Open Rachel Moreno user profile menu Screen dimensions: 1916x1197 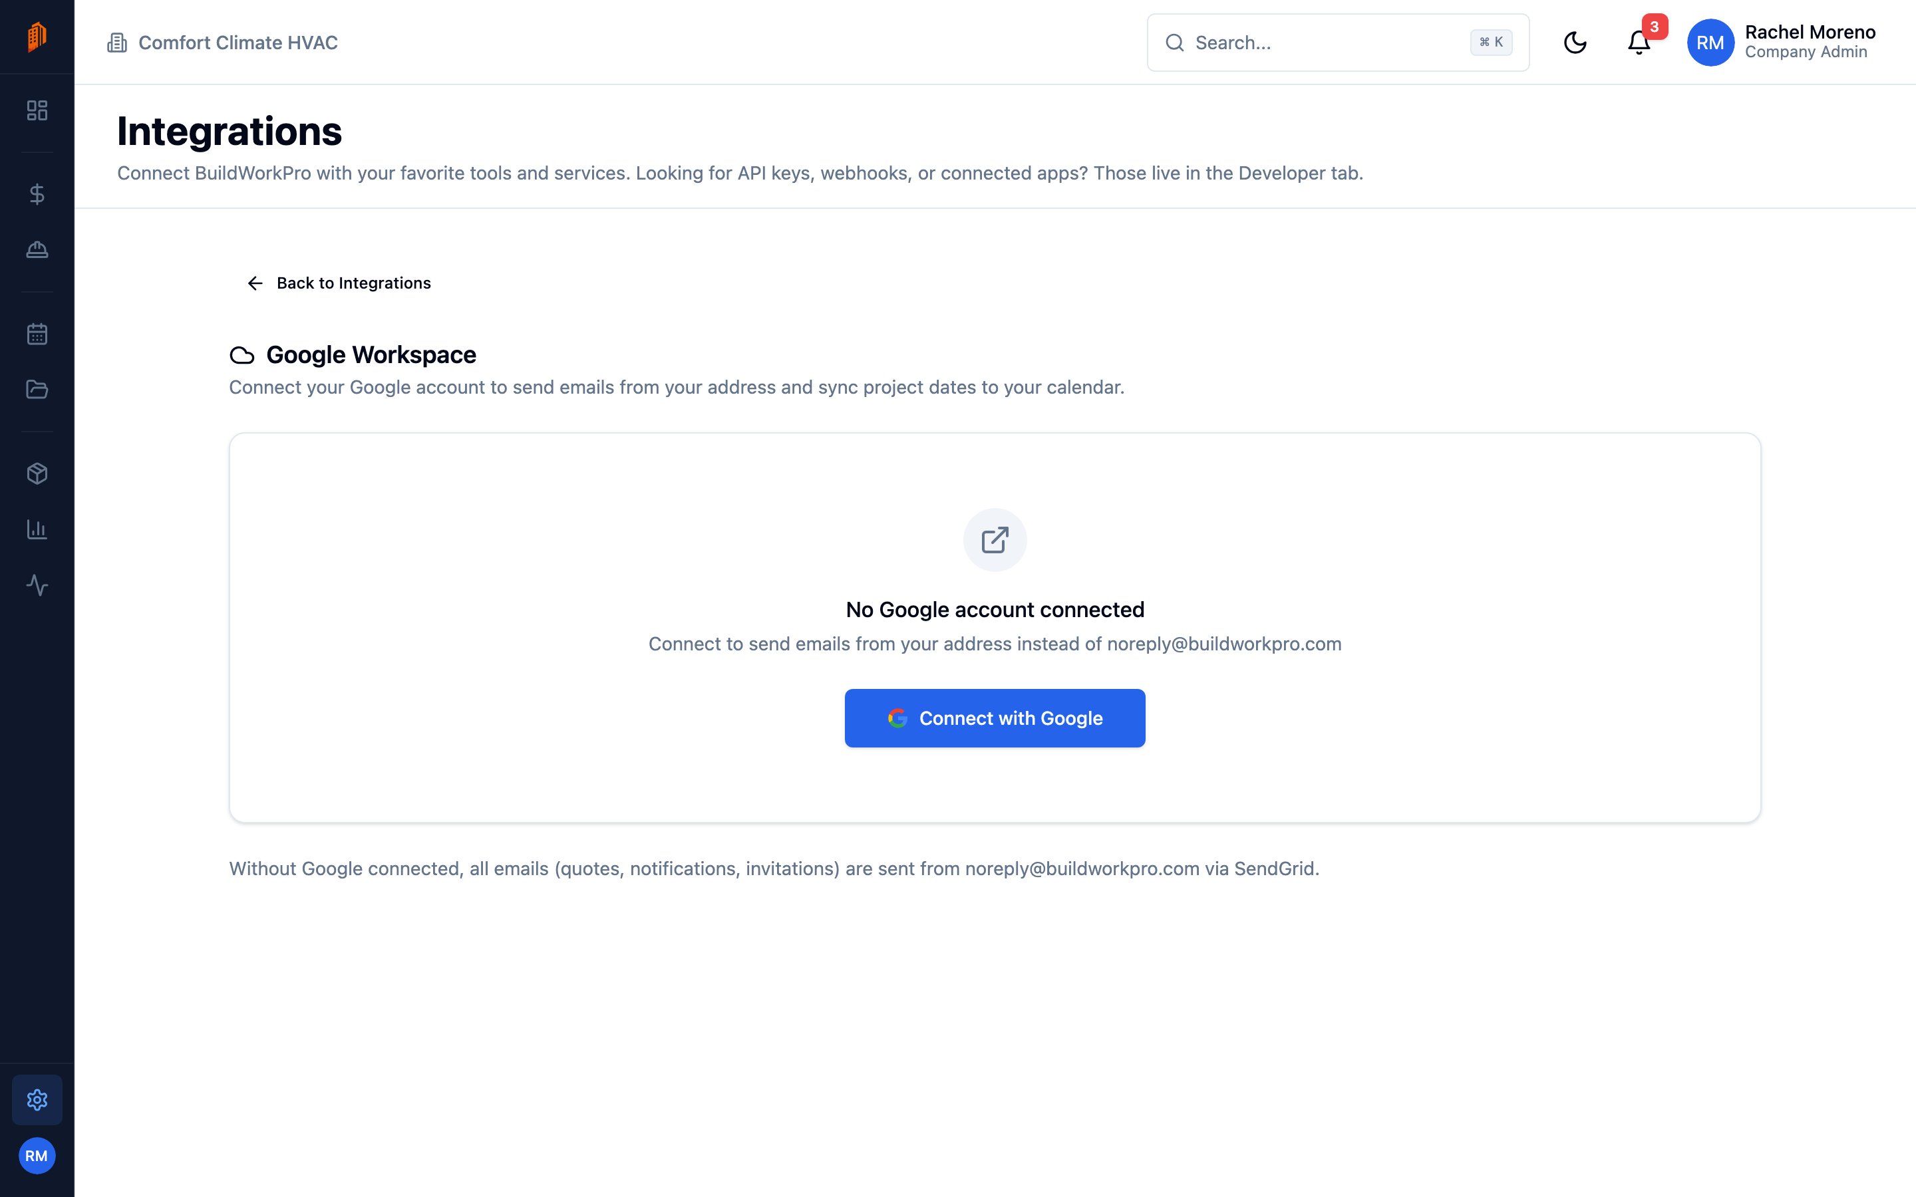tap(1782, 43)
